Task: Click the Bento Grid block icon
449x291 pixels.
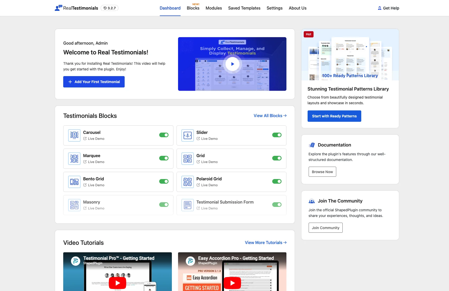Action: tap(74, 182)
